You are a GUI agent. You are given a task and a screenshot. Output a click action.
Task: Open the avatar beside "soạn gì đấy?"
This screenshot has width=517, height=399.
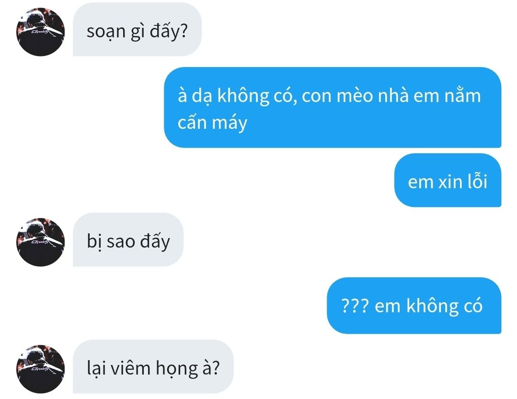(41, 32)
